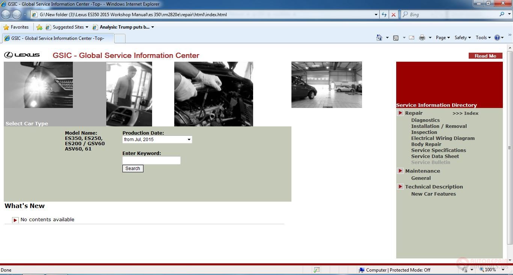The height and width of the screenshot is (275, 513).
Task: Open the Feeds dropdown arrow
Action: click(404, 38)
